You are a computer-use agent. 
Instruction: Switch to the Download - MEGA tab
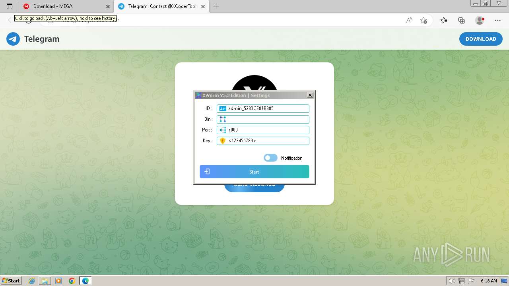tap(66, 6)
